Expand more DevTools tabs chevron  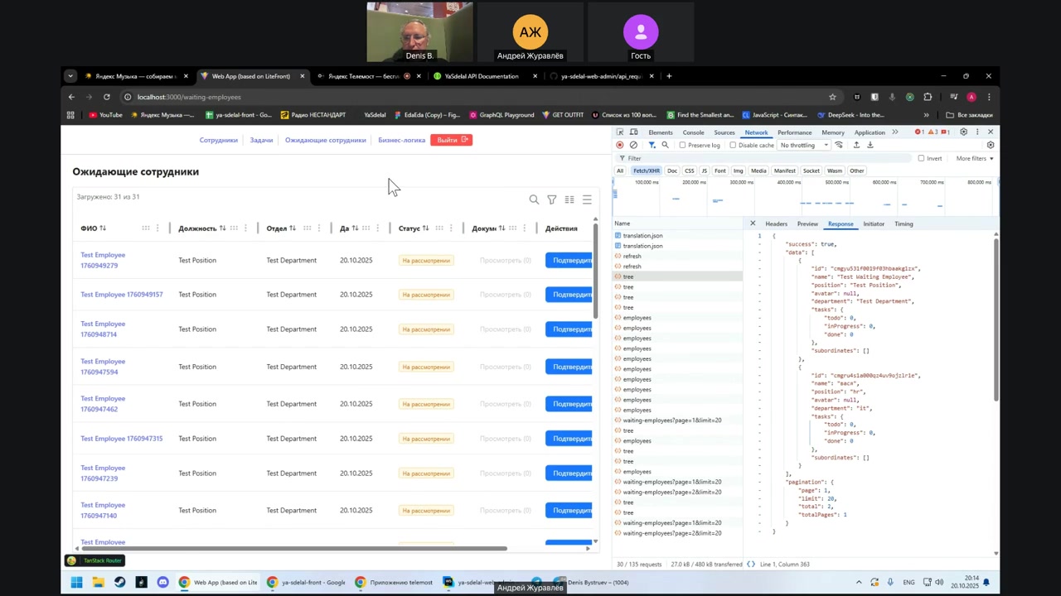click(894, 132)
